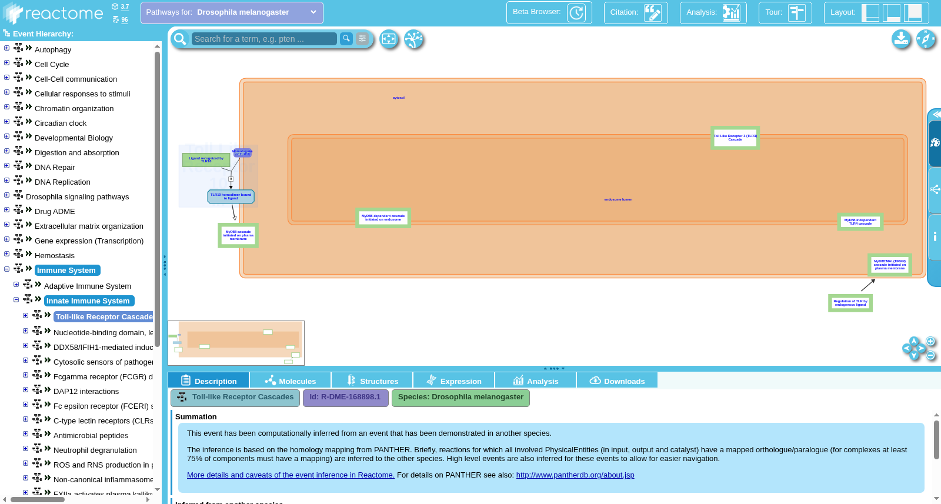
Task: Switch to the Description tab
Action: [x=208, y=380]
